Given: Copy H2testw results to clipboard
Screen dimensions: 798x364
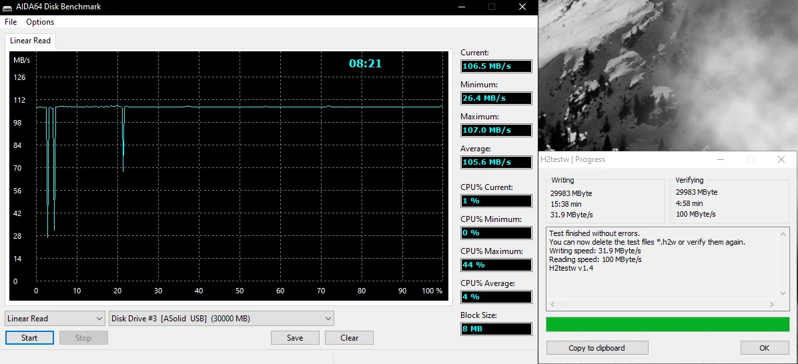Looking at the screenshot, I should [597, 348].
